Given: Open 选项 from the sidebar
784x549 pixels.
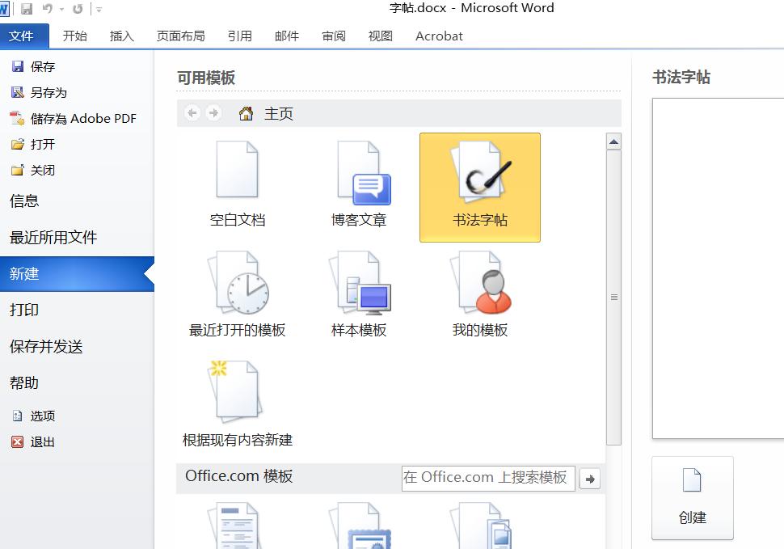Looking at the screenshot, I should [x=38, y=416].
